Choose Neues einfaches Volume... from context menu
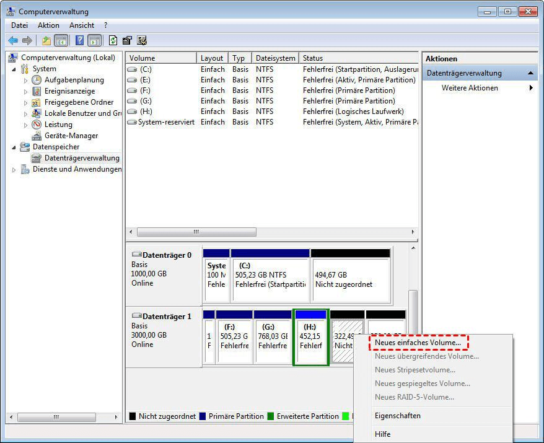This screenshot has height=443, width=544. point(418,343)
